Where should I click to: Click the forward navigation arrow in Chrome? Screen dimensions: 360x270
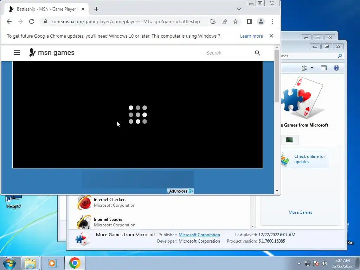click(20, 21)
